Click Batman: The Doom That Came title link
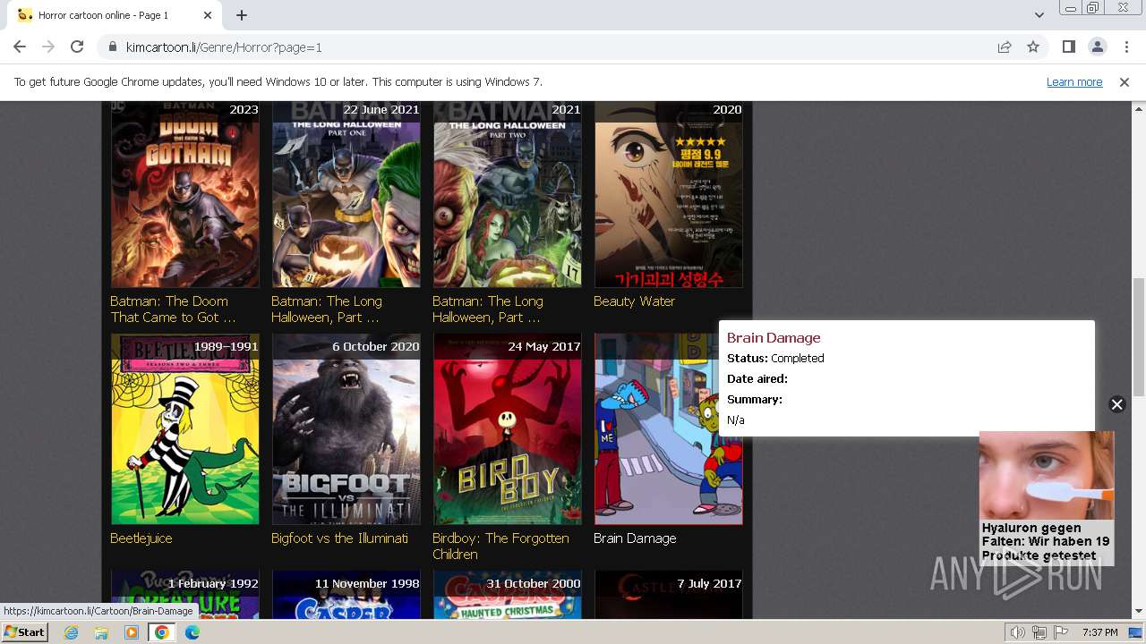 pyautogui.click(x=173, y=309)
